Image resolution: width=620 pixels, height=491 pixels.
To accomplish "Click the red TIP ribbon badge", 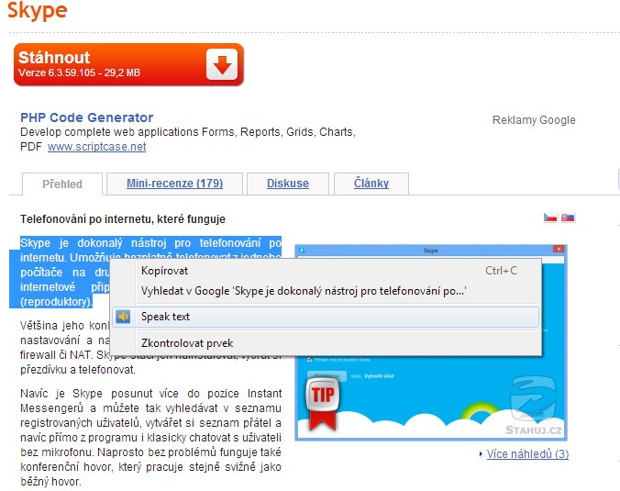I will click(322, 404).
